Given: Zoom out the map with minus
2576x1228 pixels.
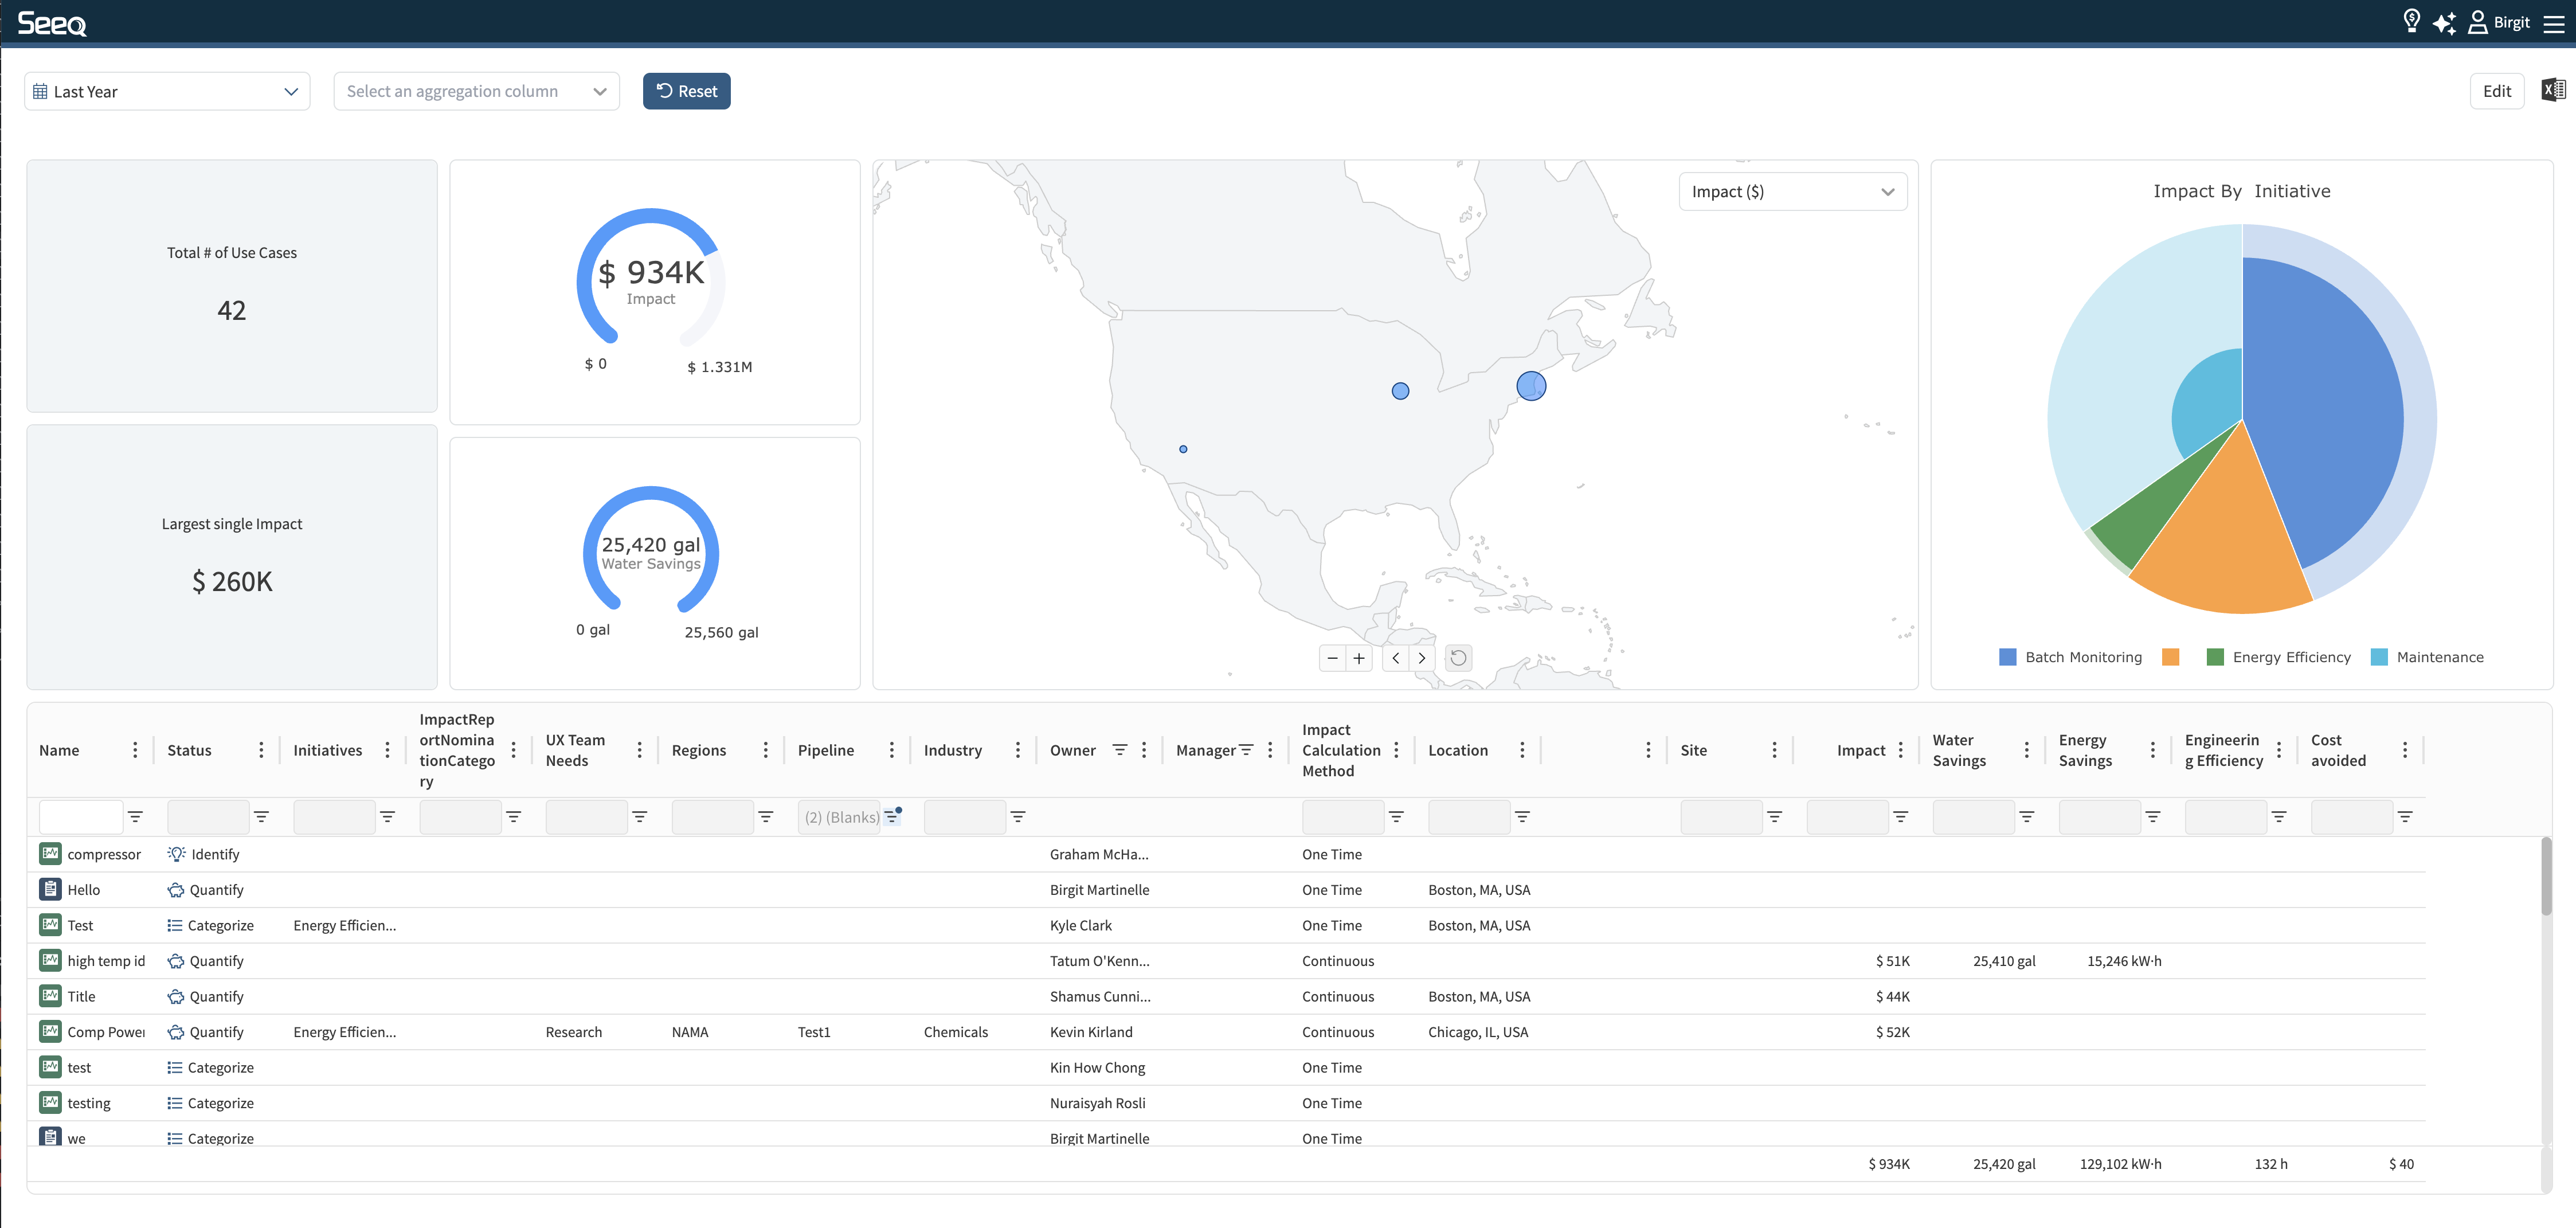Looking at the screenshot, I should click(x=1332, y=658).
